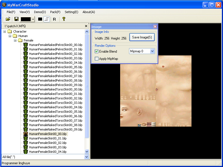Select file HumanFemaleNakedTorsoSkin00_01.blp
Viewport: 223px width, 167px height.
(x=55, y=94)
